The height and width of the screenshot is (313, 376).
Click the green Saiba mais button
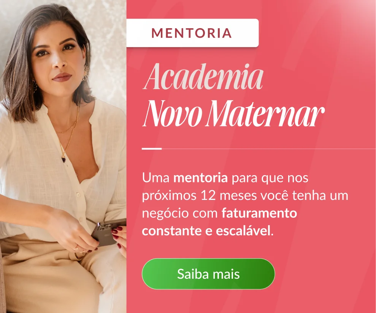click(208, 274)
